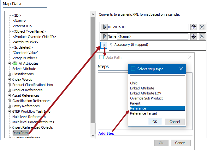Select the Select Attribute tree item
Screen dimensions: 207x150
tap(24, 69)
